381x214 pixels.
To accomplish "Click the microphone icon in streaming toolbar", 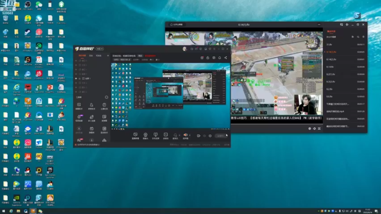I will click(x=175, y=135).
